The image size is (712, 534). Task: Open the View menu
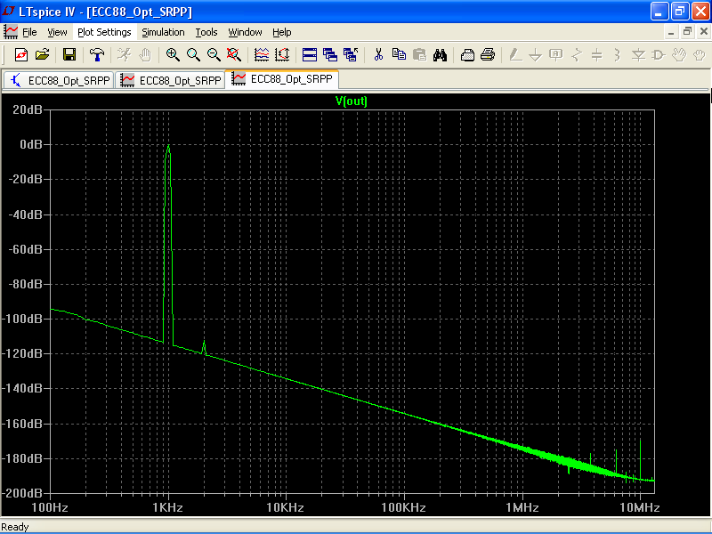(57, 32)
